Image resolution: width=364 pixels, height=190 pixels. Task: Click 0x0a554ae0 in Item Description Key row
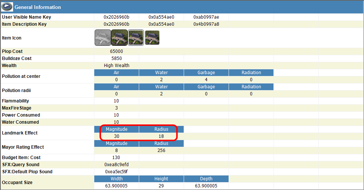pos(161,24)
